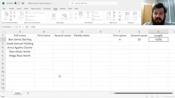The width and height of the screenshot is (175, 98).
Task: Switch to Page Layout view in status bar
Action: click(x=152, y=96)
